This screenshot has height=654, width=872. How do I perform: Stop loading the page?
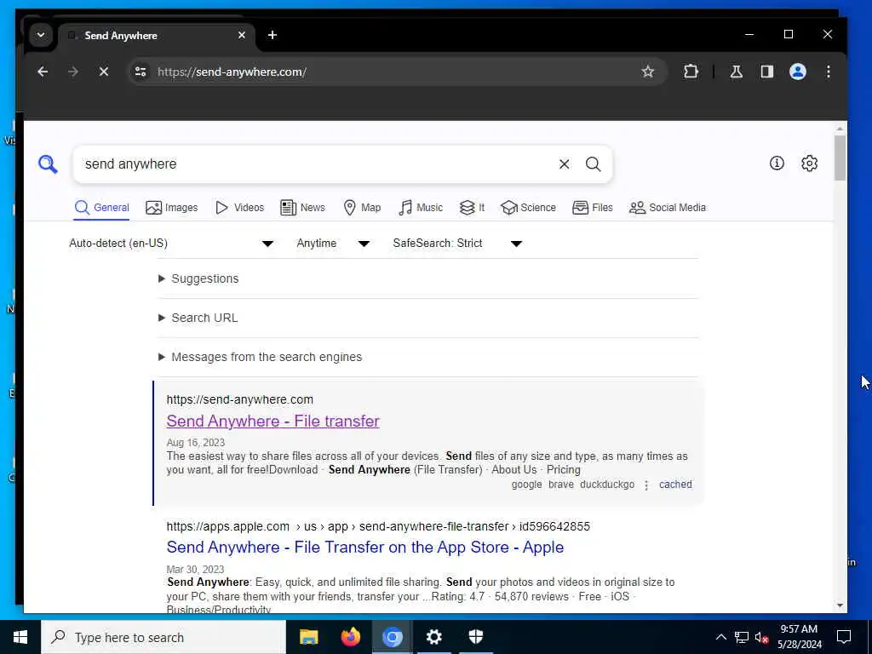(x=103, y=72)
